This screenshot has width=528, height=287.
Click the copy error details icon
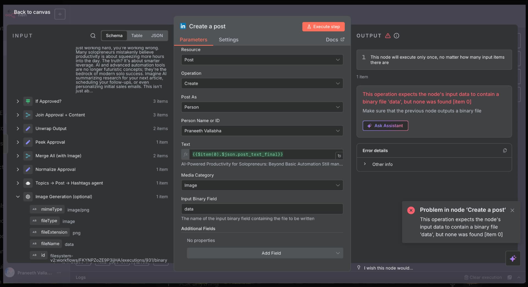coord(505,151)
